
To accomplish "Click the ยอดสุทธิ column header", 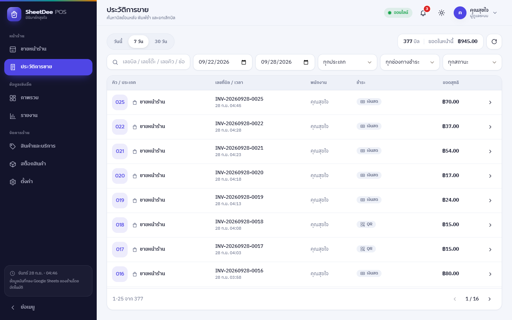I will tap(450, 82).
